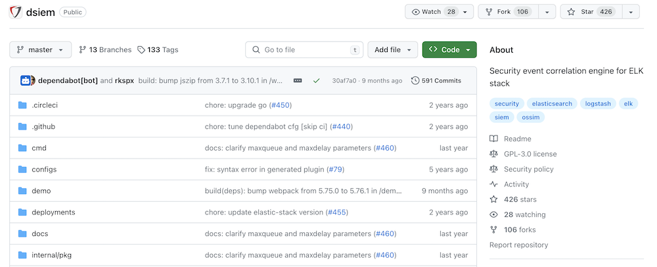The width and height of the screenshot is (657, 267).
Task: Click the green commit status checkmark
Action: pyautogui.click(x=316, y=81)
